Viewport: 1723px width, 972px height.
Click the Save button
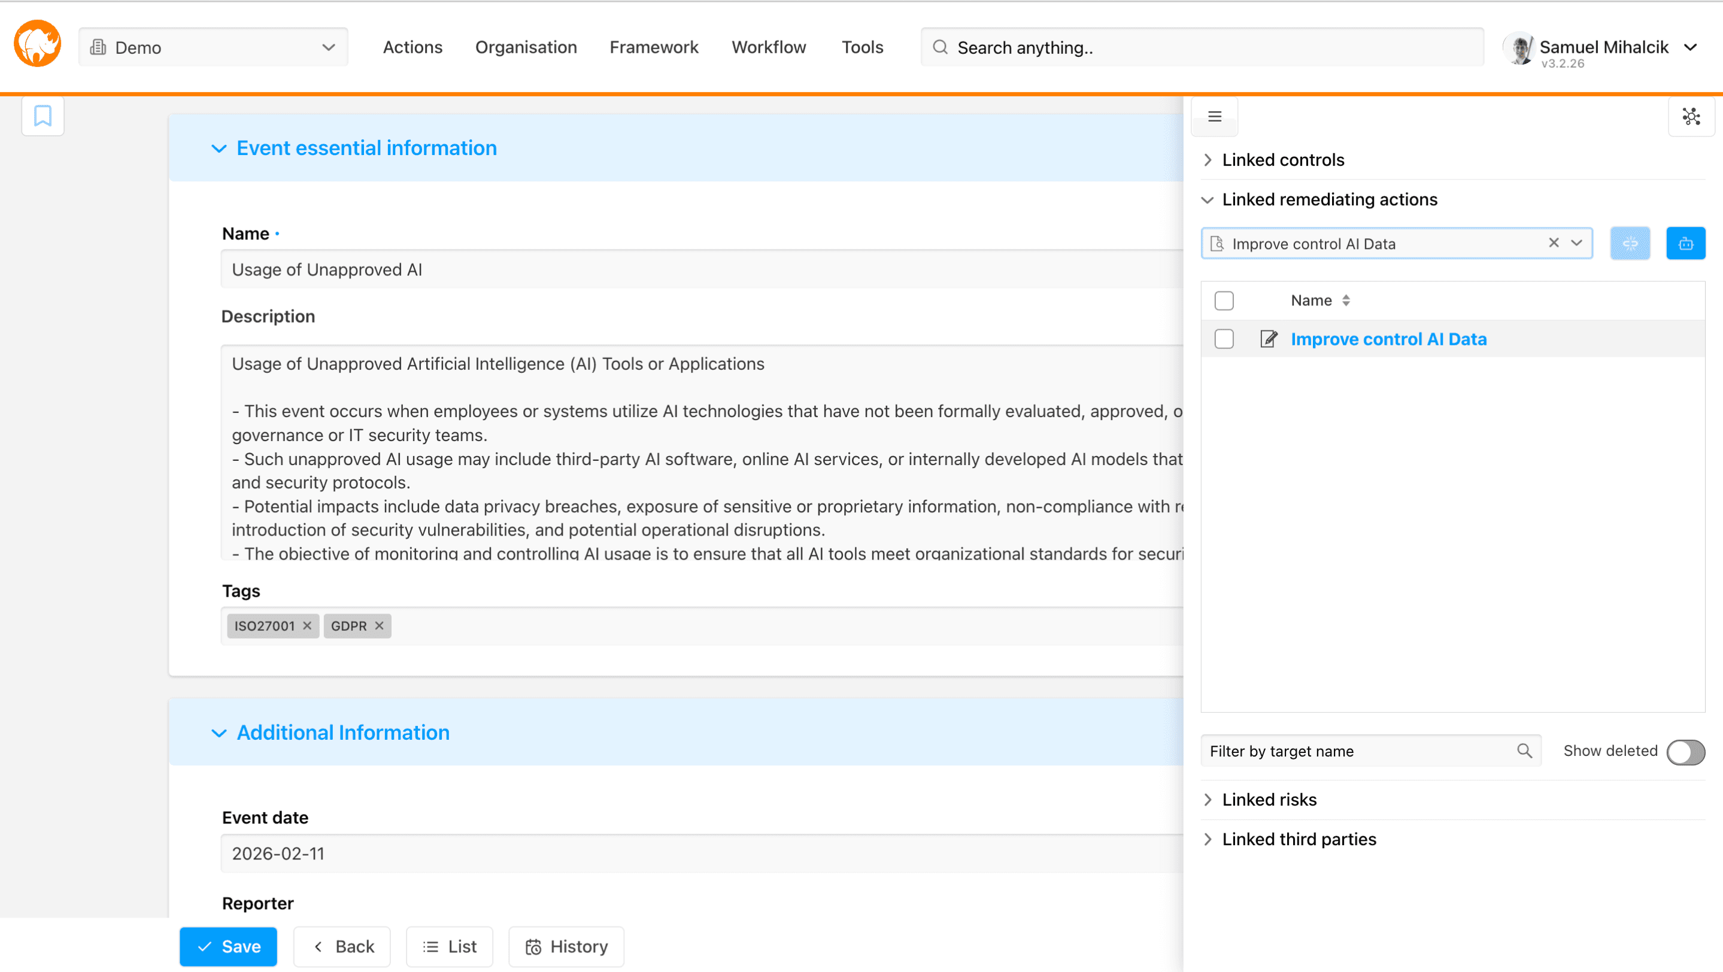228,946
